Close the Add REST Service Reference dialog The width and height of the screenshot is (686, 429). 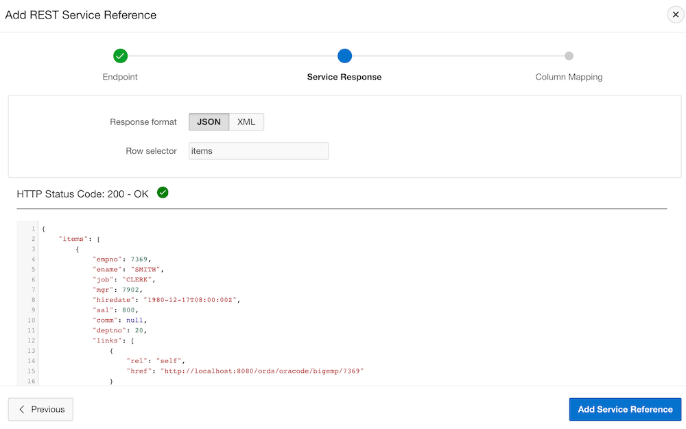675,14
